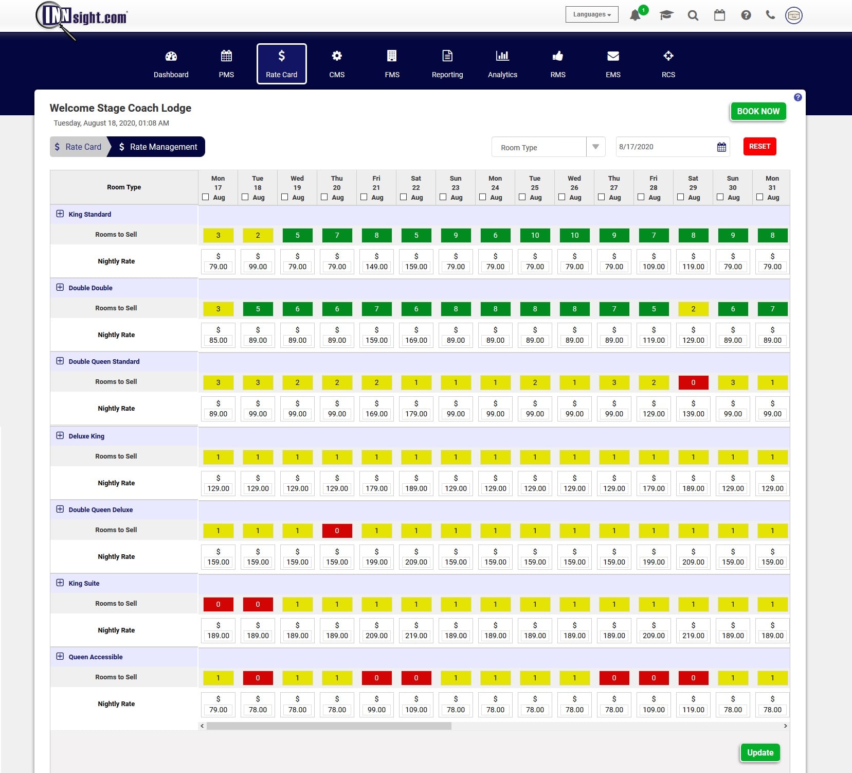Select the RMS module icon

pos(558,63)
